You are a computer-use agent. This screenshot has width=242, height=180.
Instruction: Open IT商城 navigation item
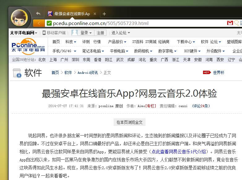click(151, 42)
